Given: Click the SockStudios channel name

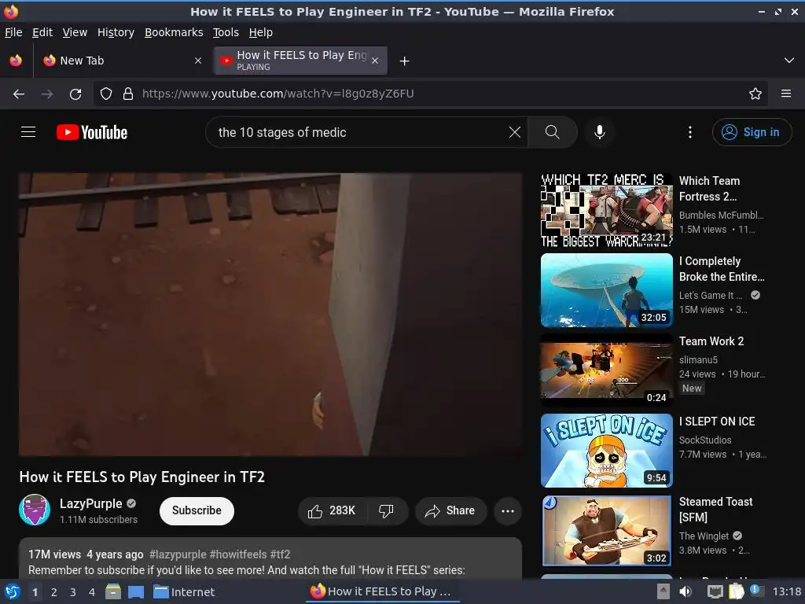Looking at the screenshot, I should tap(705, 440).
